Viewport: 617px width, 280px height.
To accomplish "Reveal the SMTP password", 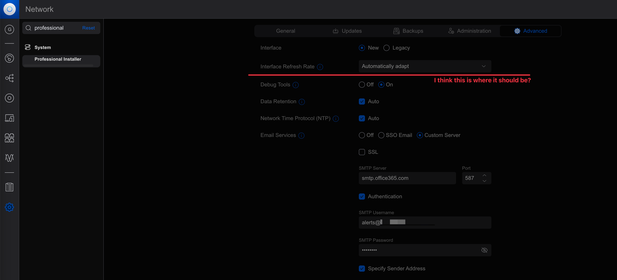I will pyautogui.click(x=484, y=250).
